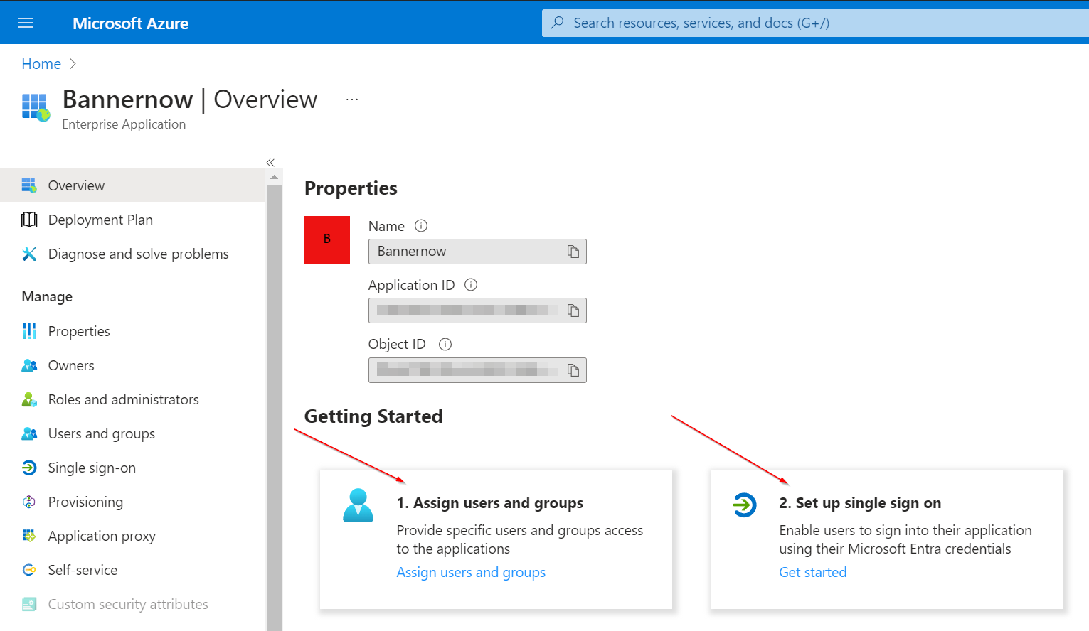Viewport: 1089px width, 631px height.
Task: Click the single sign on card arrow icon
Action: [745, 505]
